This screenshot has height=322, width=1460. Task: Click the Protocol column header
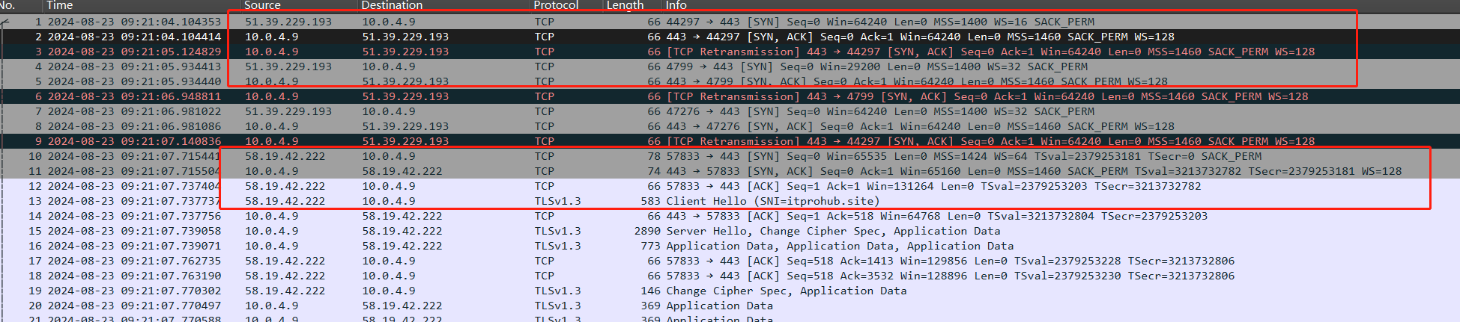(x=556, y=5)
